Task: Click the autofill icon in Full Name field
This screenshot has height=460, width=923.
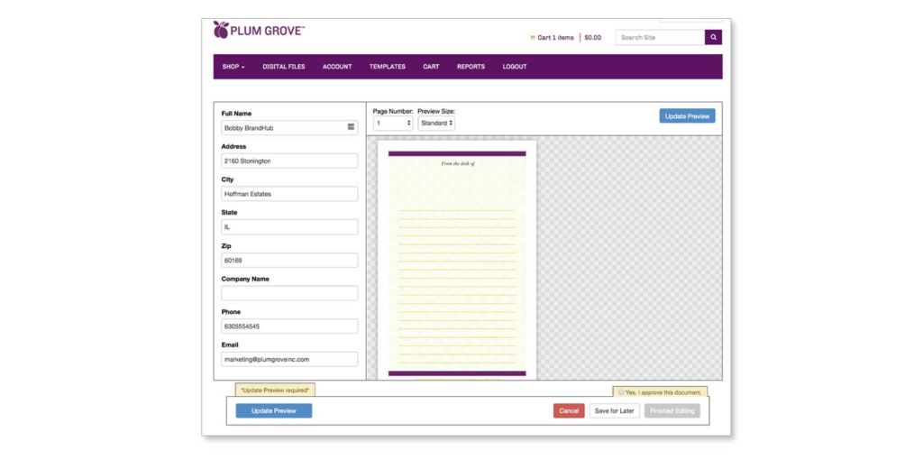Action: click(x=351, y=127)
